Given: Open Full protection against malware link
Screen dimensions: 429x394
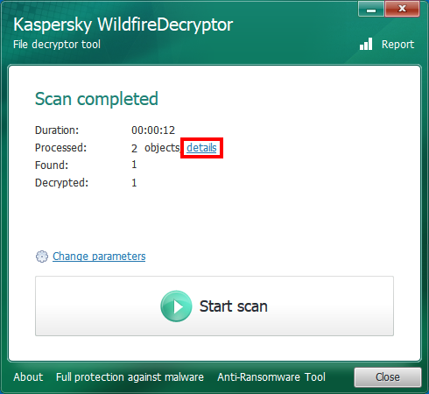Looking at the screenshot, I should 130,377.
